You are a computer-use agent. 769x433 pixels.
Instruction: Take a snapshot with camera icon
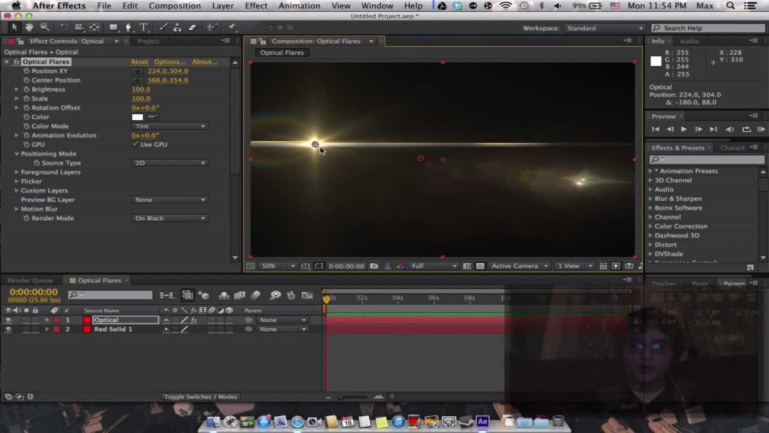[x=374, y=266]
